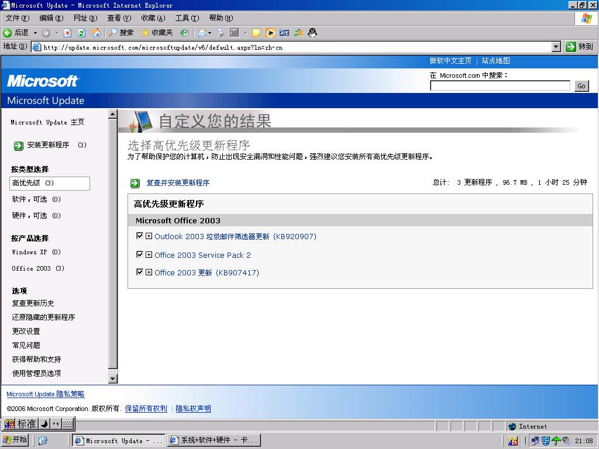Click the punctuation mode icon on IME bar
This screenshot has height=449, width=599.
pyautogui.click(x=56, y=423)
